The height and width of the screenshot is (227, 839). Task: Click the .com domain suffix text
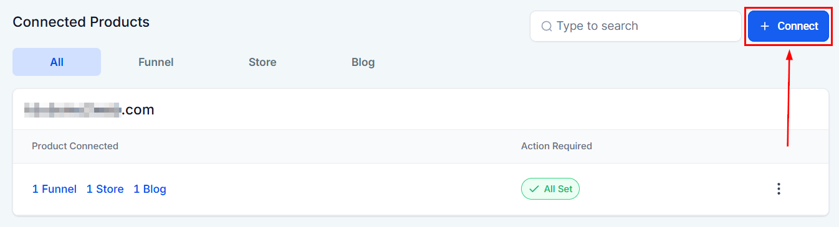pos(138,110)
